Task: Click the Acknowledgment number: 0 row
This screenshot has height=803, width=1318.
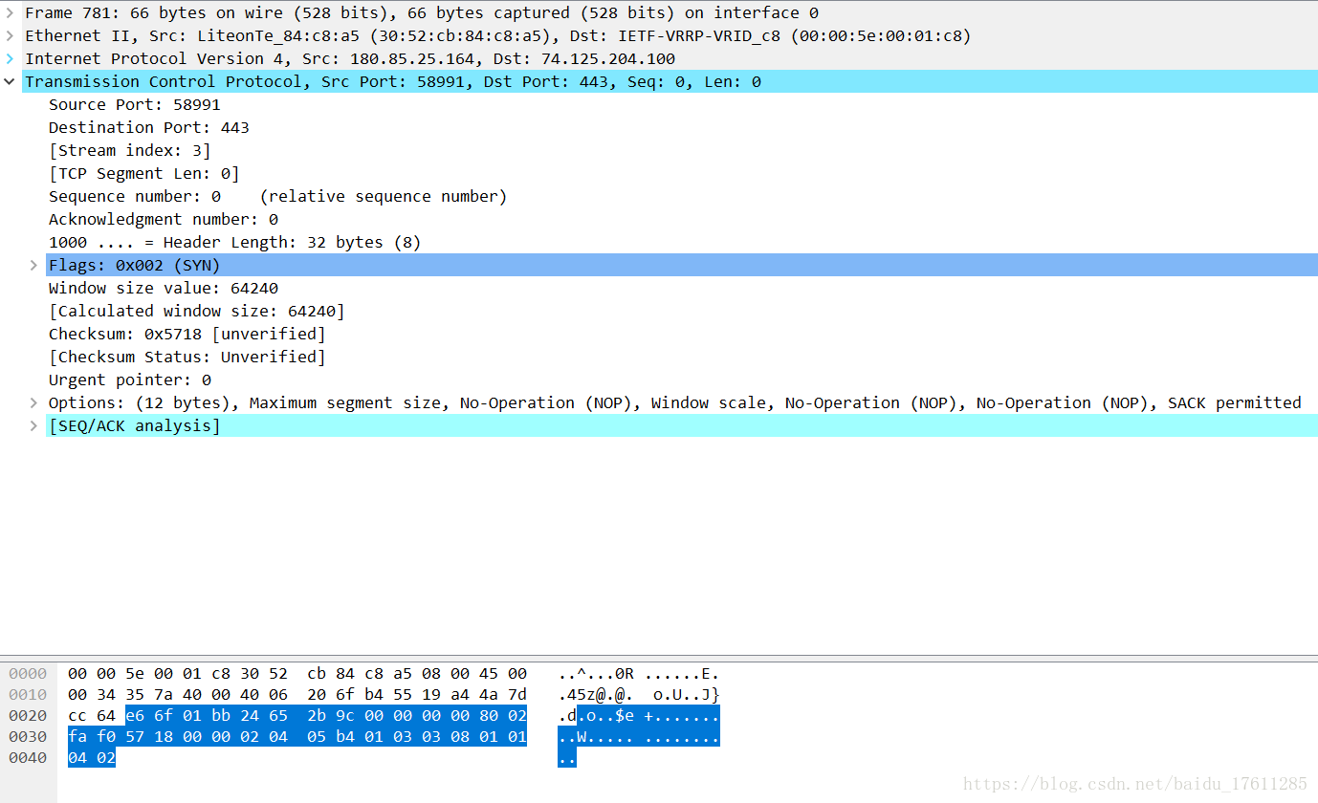Action: click(163, 220)
